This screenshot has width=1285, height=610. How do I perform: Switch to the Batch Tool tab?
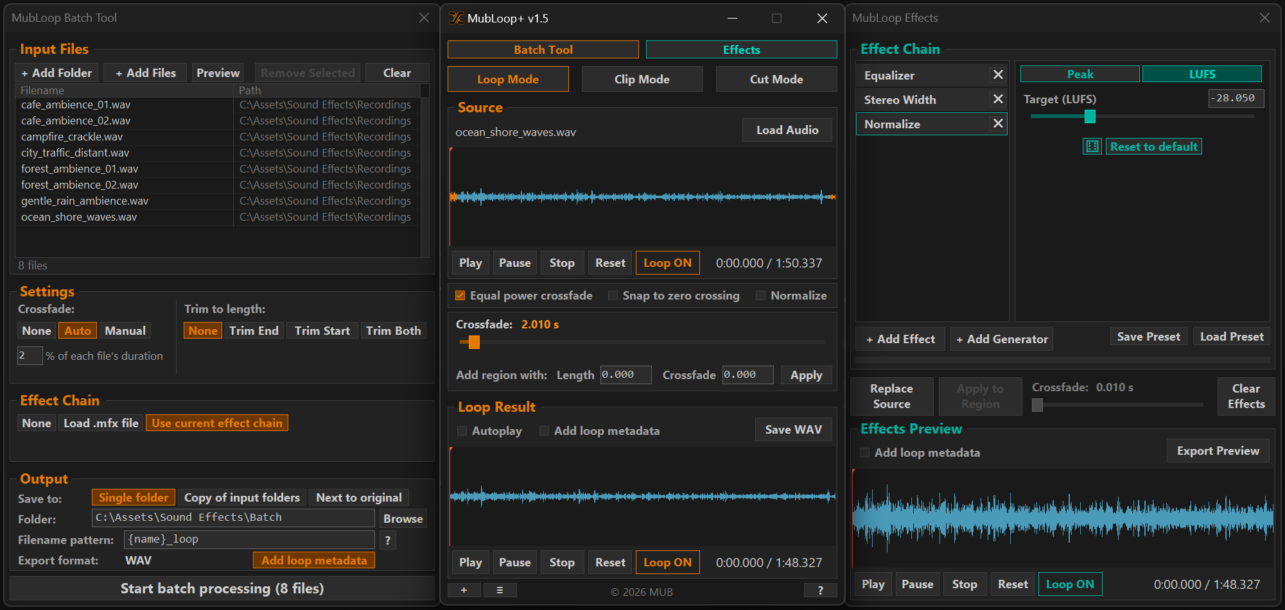coord(543,49)
